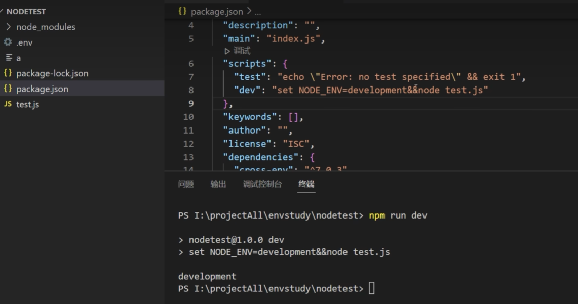Collapse the NODETEST root folder
This screenshot has width=578, height=304.
click(2, 12)
